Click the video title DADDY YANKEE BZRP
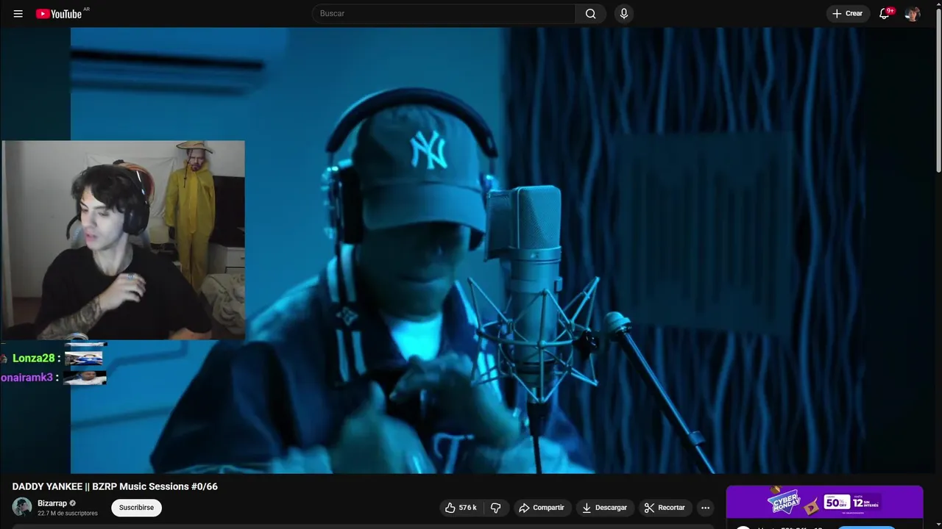Image resolution: width=942 pixels, height=529 pixels. click(x=115, y=486)
